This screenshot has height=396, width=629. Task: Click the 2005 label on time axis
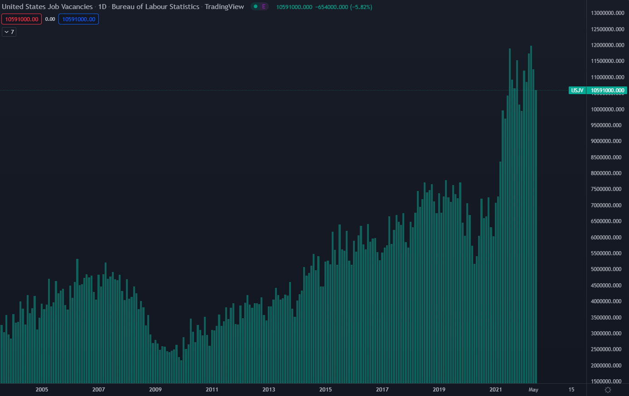42,390
